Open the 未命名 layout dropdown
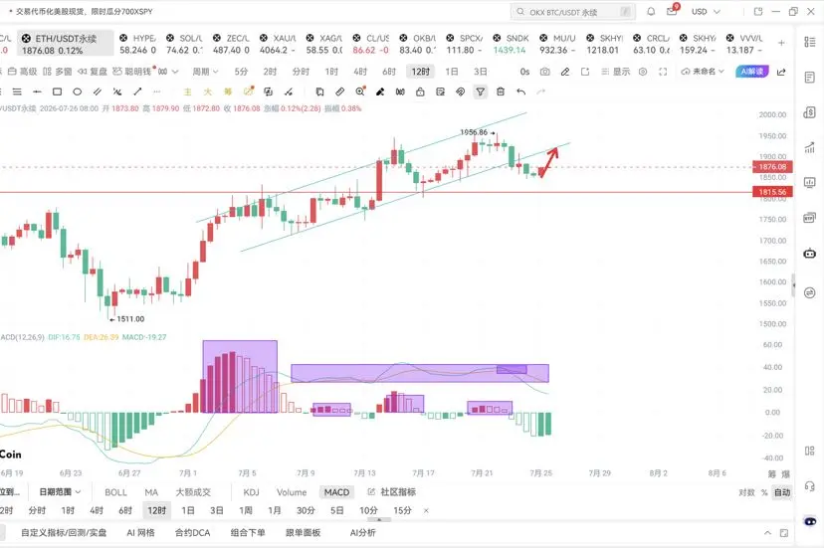Viewport: 824px width, 548px height. coord(703,72)
